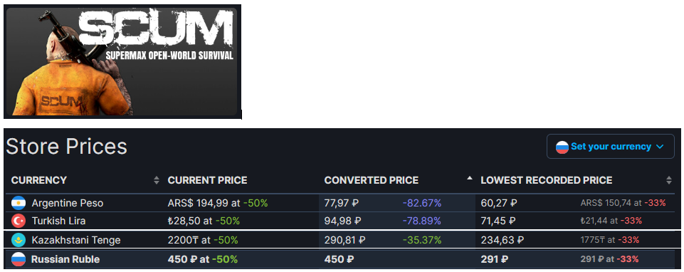Screen dimensions: 684x272
Task: Click the Lowest Recorded Price header
Action: 547,180
